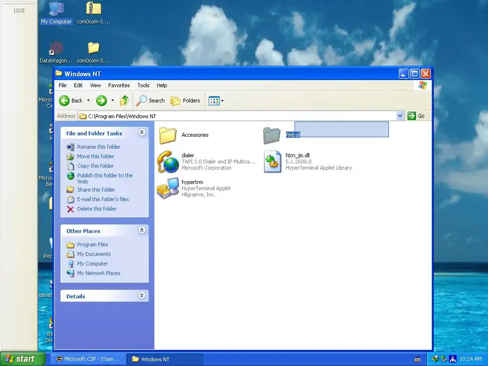488x366 pixels.
Task: Click Share this folder link
Action: pyautogui.click(x=96, y=190)
